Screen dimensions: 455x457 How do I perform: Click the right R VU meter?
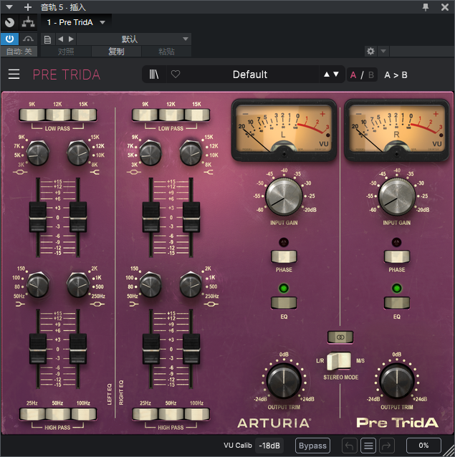[397, 130]
